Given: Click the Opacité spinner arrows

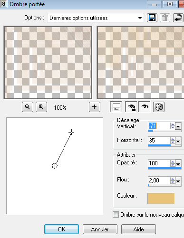Looking at the screenshot, I should pos(173,163).
